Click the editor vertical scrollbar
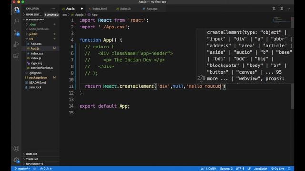 [292, 63]
